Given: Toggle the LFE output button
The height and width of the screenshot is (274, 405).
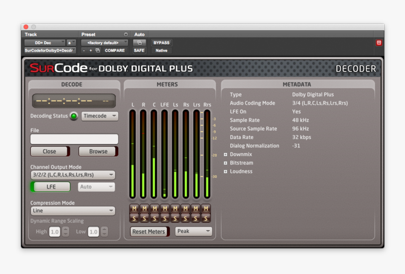Looking at the screenshot, I should (51, 187).
